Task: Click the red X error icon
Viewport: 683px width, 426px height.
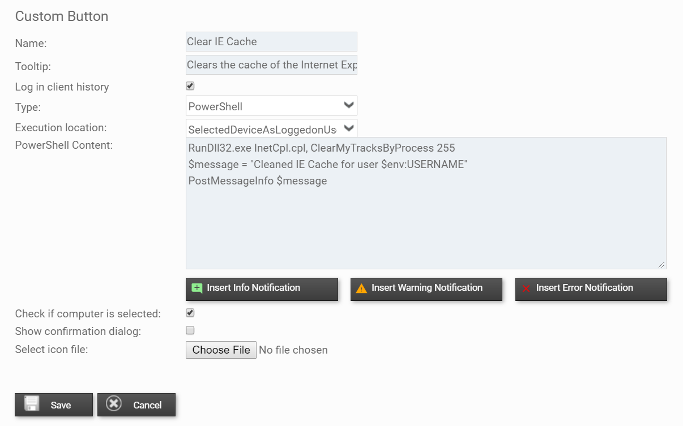Action: pyautogui.click(x=526, y=289)
